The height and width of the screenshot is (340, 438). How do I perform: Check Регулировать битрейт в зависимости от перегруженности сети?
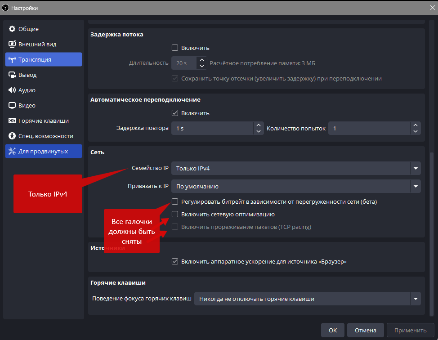(175, 201)
